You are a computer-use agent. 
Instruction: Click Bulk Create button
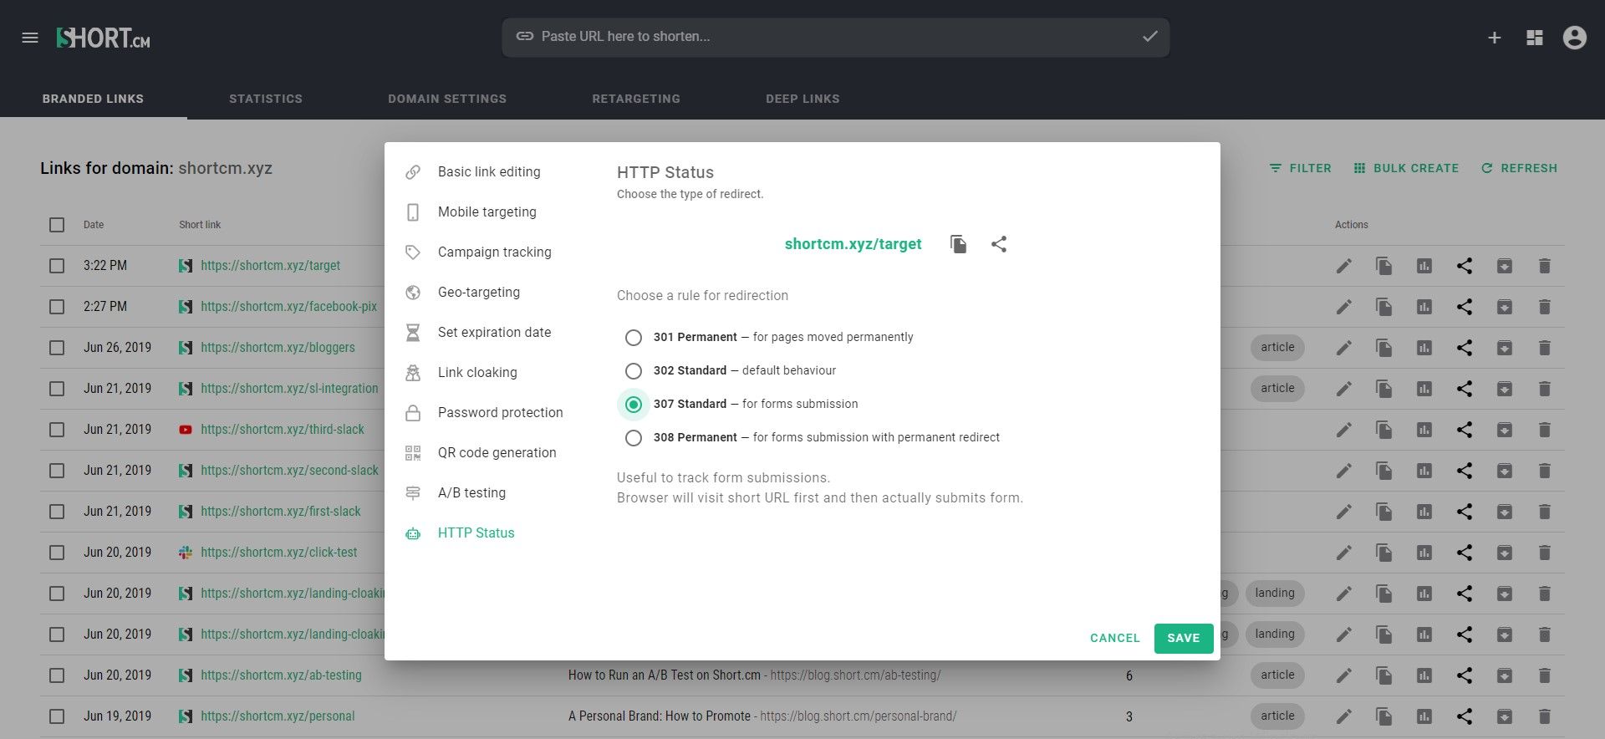(1406, 168)
